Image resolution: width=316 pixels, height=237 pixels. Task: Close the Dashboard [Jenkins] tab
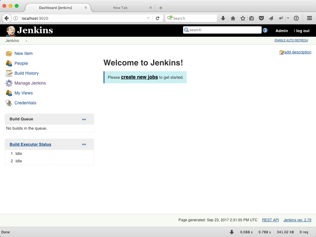[86, 8]
